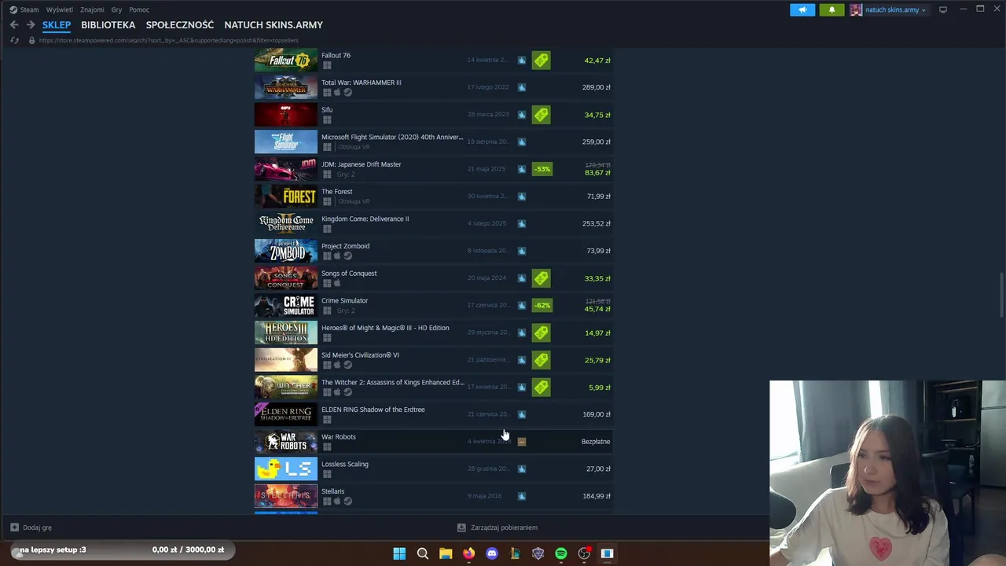Open File Explorer from the taskbar
The image size is (1006, 566).
pos(446,553)
